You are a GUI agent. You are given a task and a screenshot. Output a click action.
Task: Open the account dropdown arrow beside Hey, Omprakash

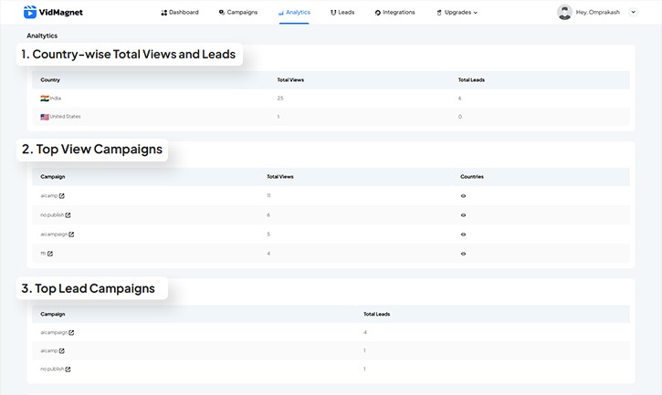[x=634, y=12]
